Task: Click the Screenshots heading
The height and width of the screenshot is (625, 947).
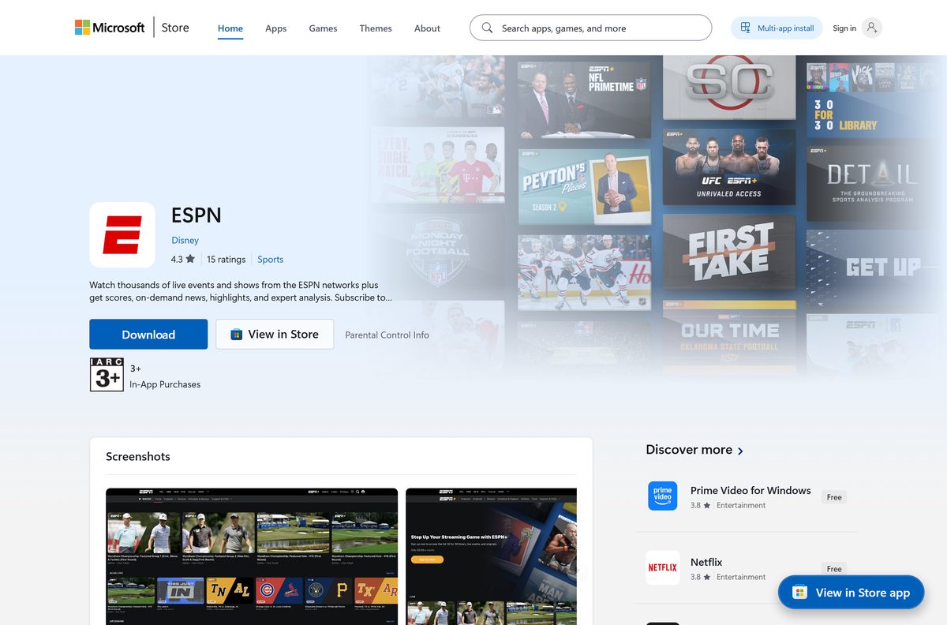Action: [138, 456]
